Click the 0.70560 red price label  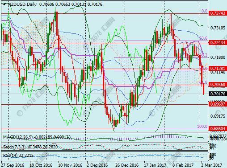click(218, 85)
